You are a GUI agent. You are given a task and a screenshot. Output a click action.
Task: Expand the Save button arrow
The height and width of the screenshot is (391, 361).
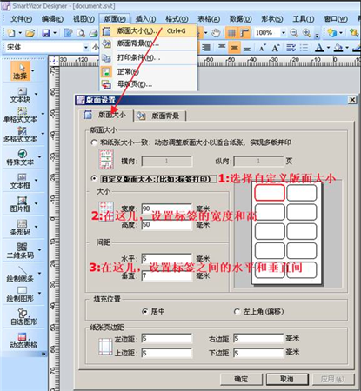pos(55,33)
